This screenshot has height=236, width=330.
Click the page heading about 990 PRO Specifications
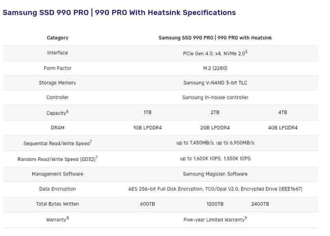(x=119, y=13)
